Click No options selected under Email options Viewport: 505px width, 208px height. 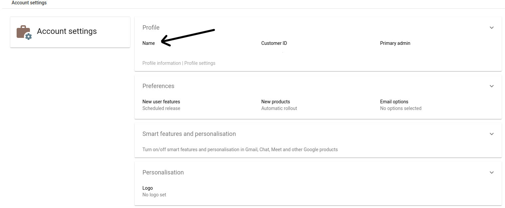coord(401,108)
